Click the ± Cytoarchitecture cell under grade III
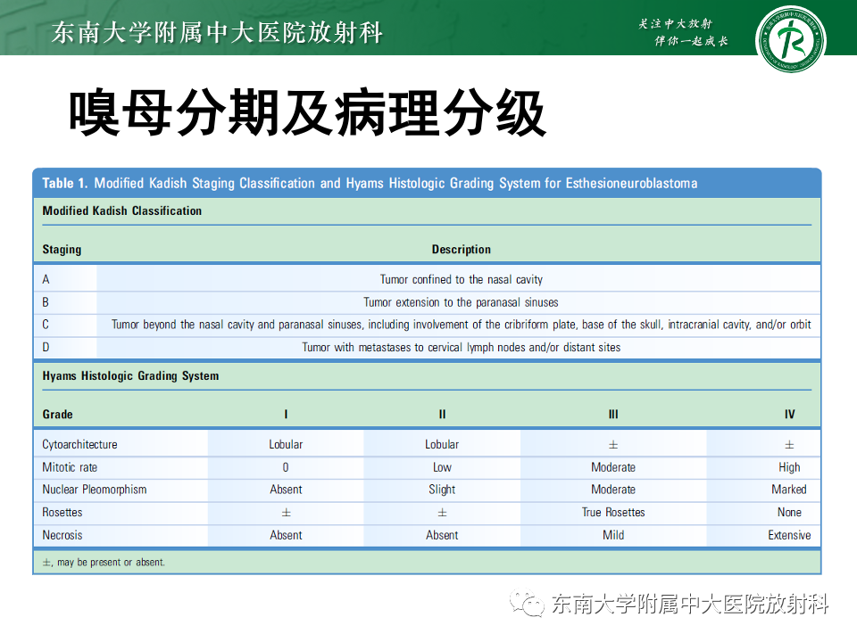This screenshot has height=642, width=857. tap(613, 446)
